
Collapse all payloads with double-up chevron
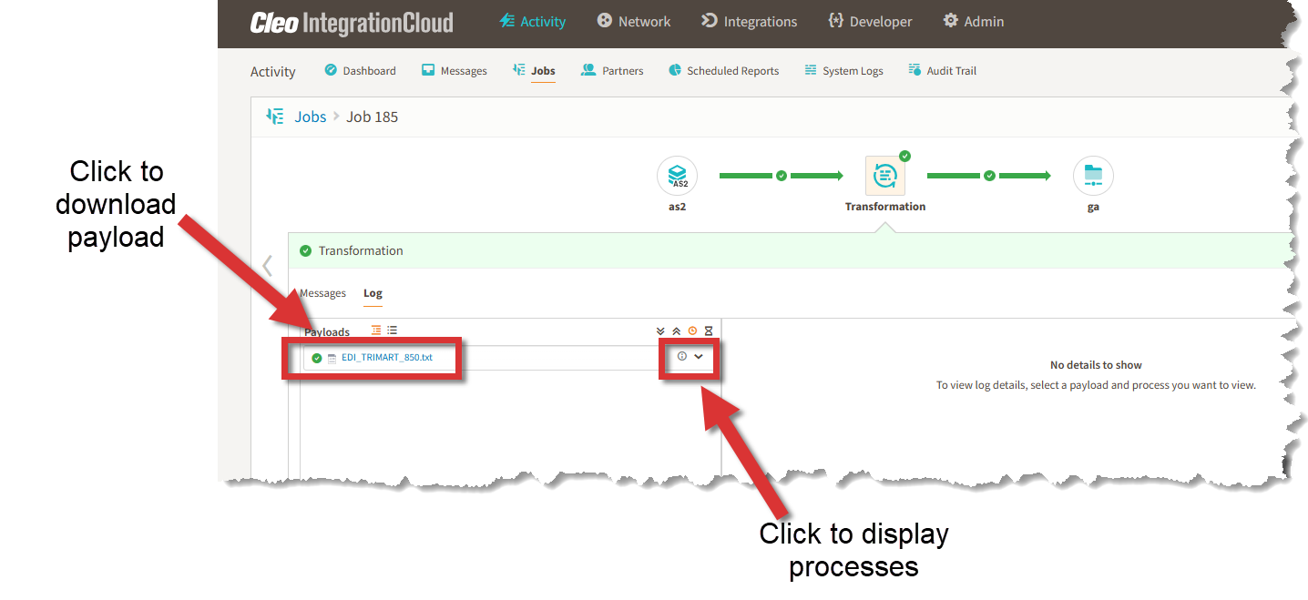(676, 331)
